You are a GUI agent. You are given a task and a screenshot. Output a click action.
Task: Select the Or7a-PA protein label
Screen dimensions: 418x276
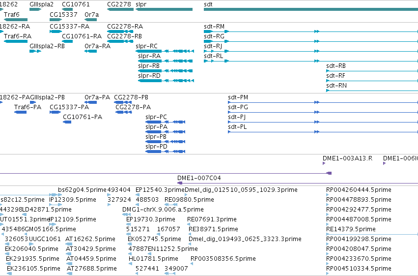(x=97, y=97)
